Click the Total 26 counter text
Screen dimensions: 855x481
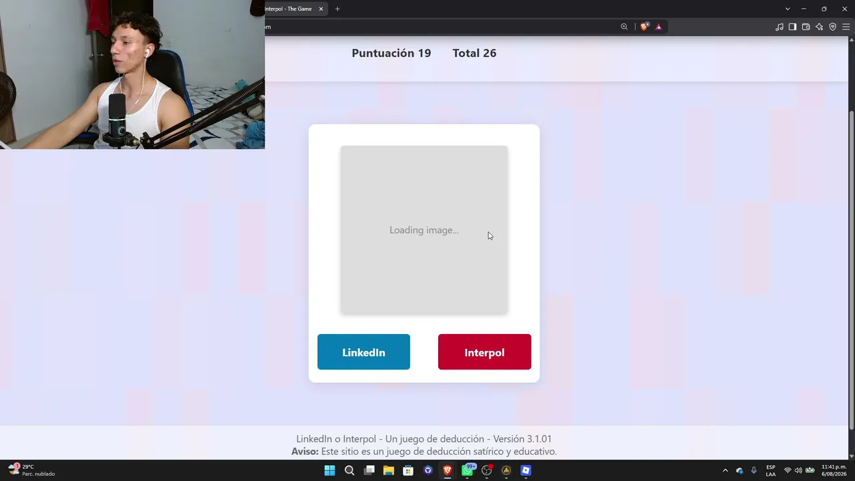474,53
